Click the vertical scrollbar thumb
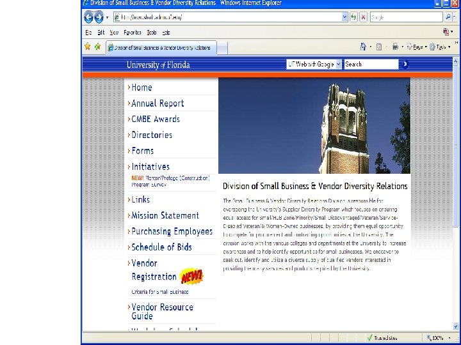Image resolution: width=461 pixels, height=345 pixels. pos(456,146)
